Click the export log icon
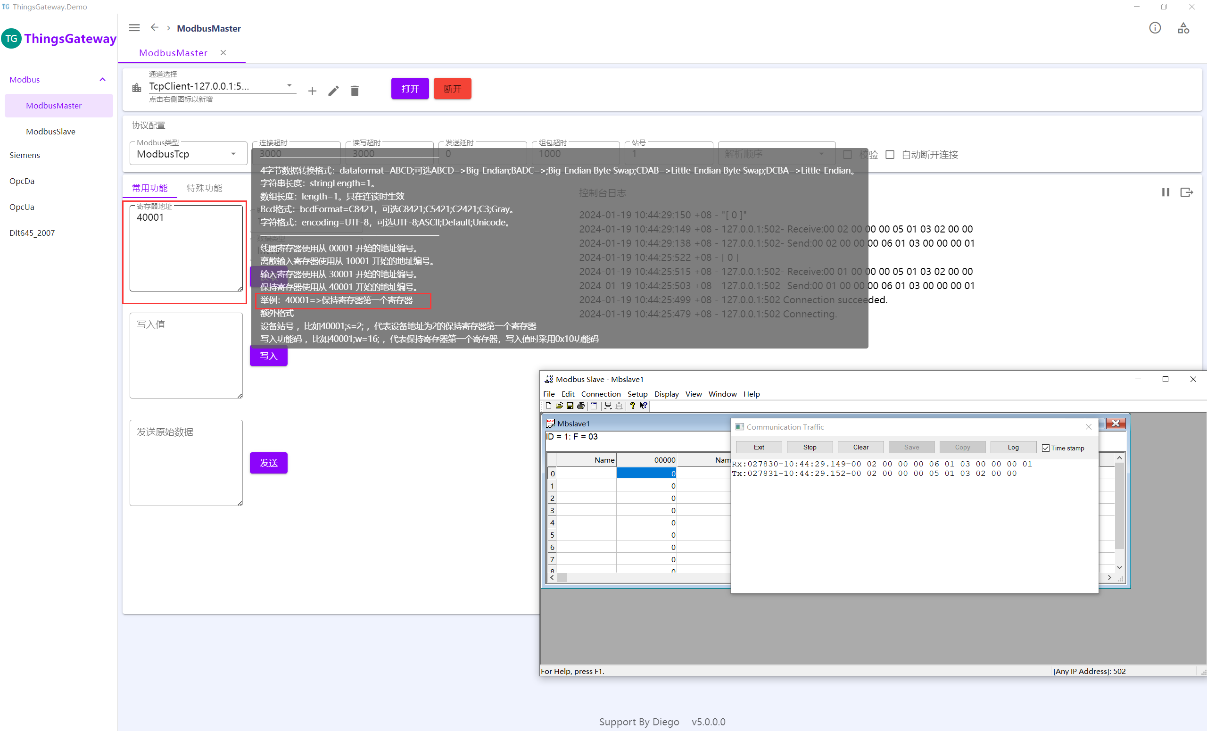Image resolution: width=1207 pixels, height=731 pixels. pos(1186,192)
